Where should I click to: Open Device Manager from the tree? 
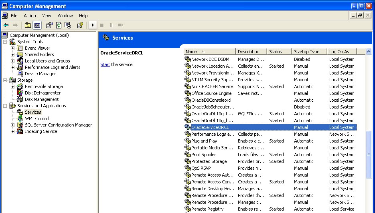pos(41,74)
